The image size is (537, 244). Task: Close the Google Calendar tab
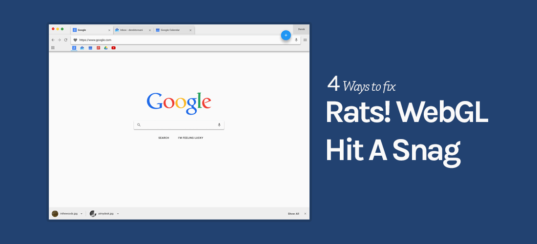190,30
